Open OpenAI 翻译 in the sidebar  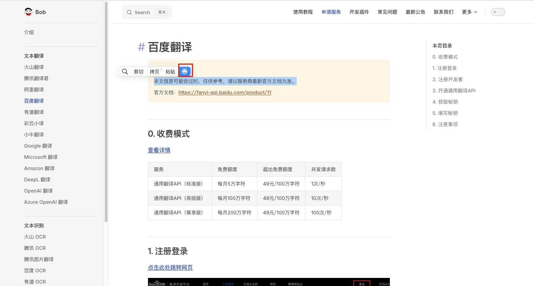(x=38, y=191)
